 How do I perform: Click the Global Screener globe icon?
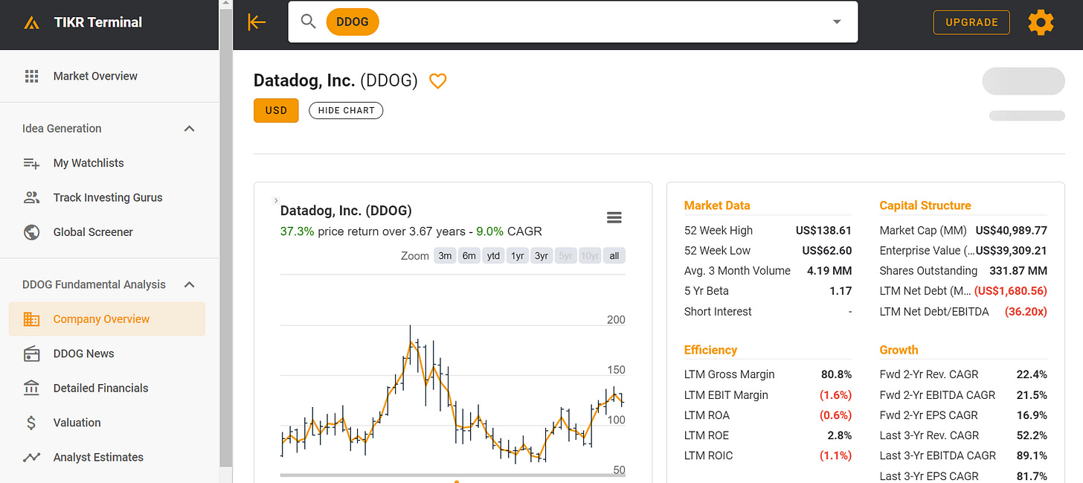pos(31,232)
